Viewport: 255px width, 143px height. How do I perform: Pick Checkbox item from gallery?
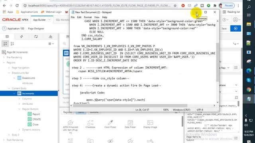[90, 124]
